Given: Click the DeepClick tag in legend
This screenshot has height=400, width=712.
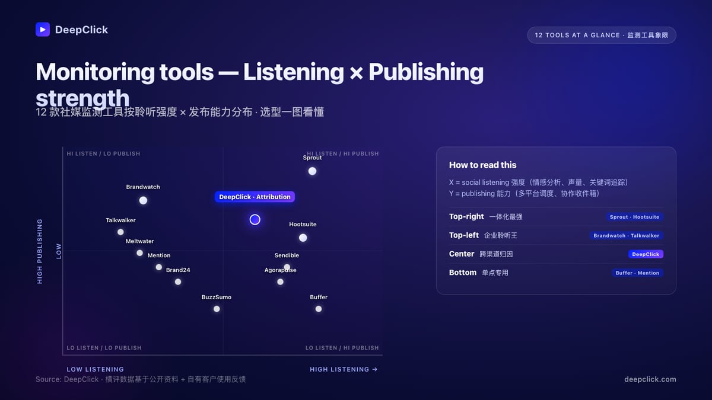Looking at the screenshot, I should 646,254.
